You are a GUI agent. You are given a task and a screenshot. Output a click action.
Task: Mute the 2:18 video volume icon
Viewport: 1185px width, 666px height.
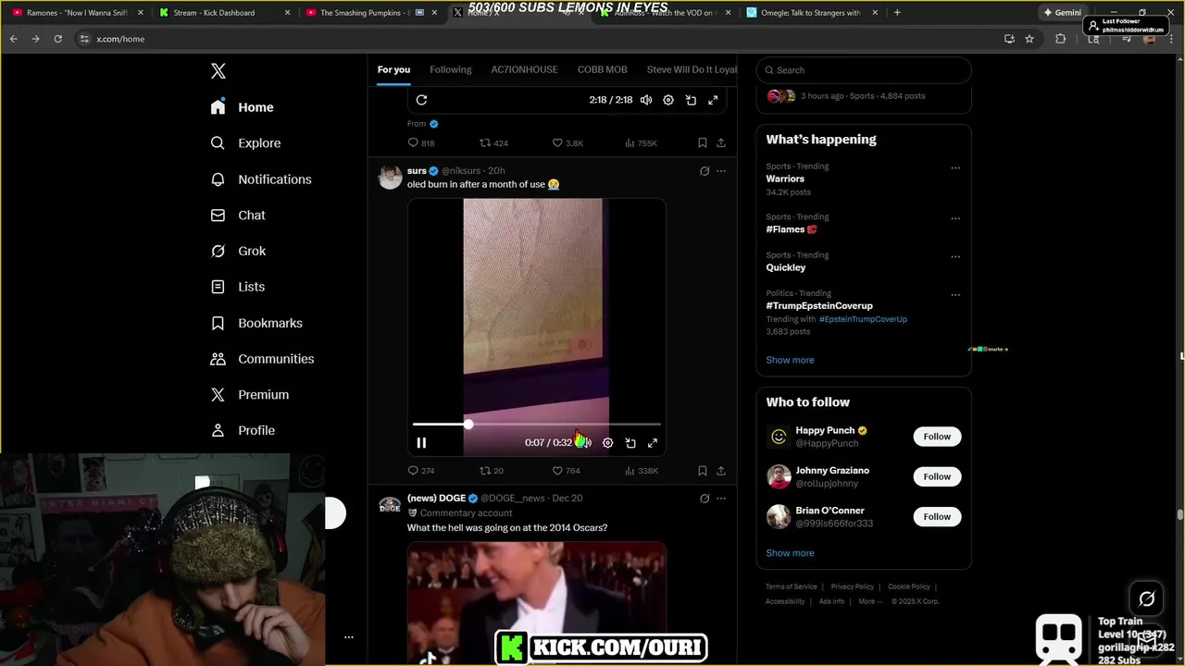[646, 100]
